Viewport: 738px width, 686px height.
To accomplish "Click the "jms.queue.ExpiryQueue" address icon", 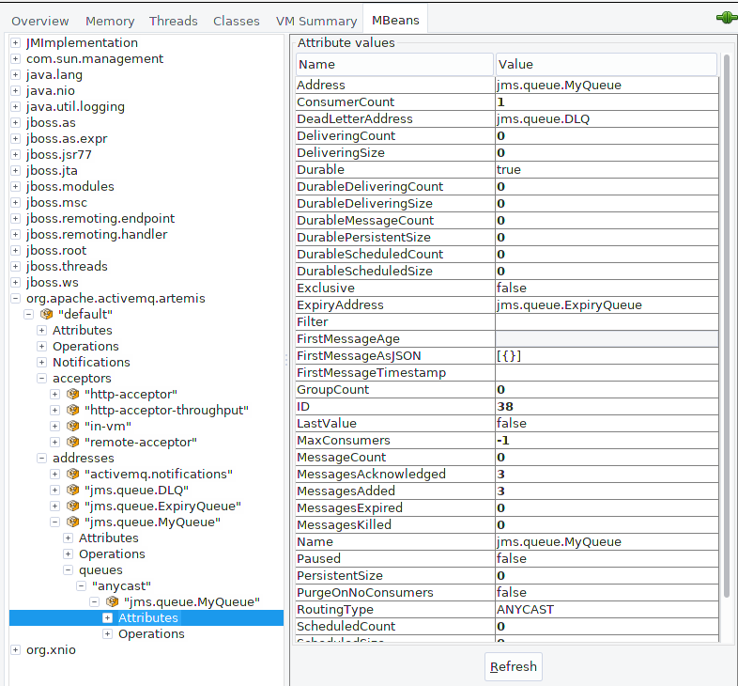I will tap(72, 506).
